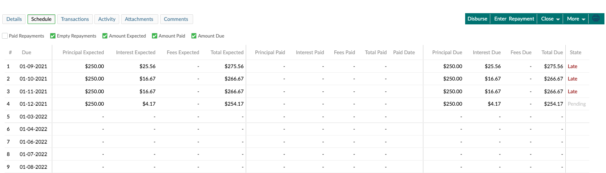
Task: Uncheck the Empty Repayments checkbox
Action: (53, 36)
